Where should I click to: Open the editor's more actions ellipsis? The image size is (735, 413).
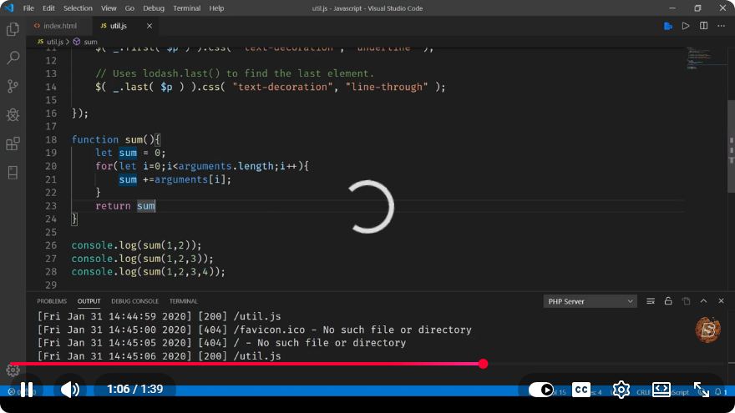pos(721,26)
